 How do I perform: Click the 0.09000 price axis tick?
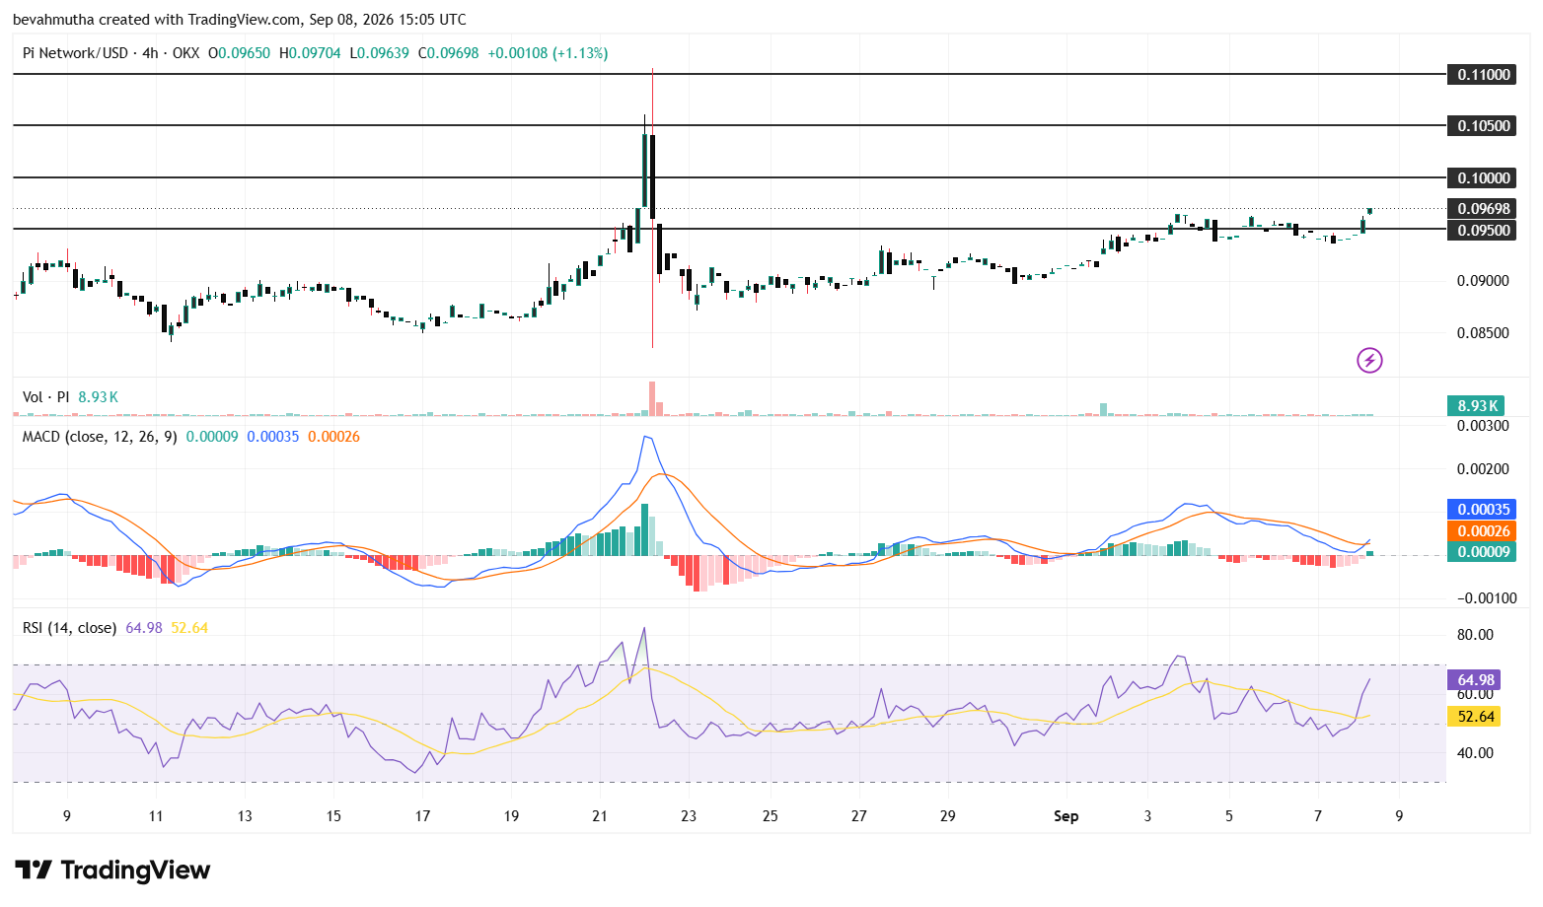click(1483, 280)
